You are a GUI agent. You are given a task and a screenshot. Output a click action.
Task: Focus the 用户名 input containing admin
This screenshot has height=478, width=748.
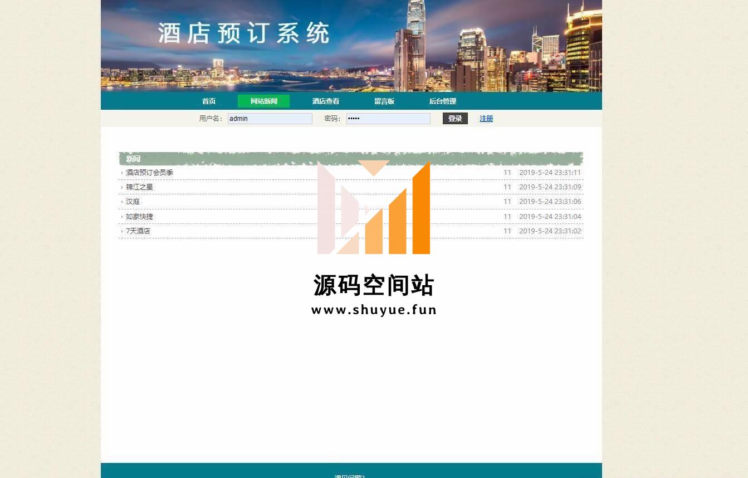click(x=270, y=119)
